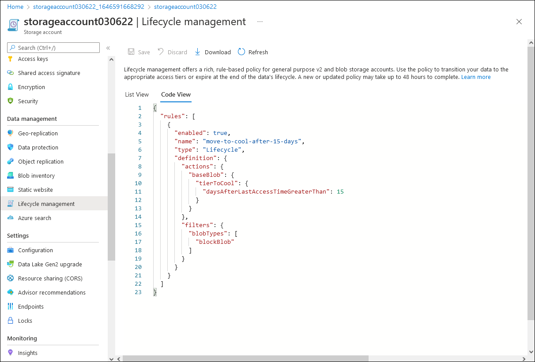Switch to the List View tab
This screenshot has width=535, height=362.
[x=137, y=94]
